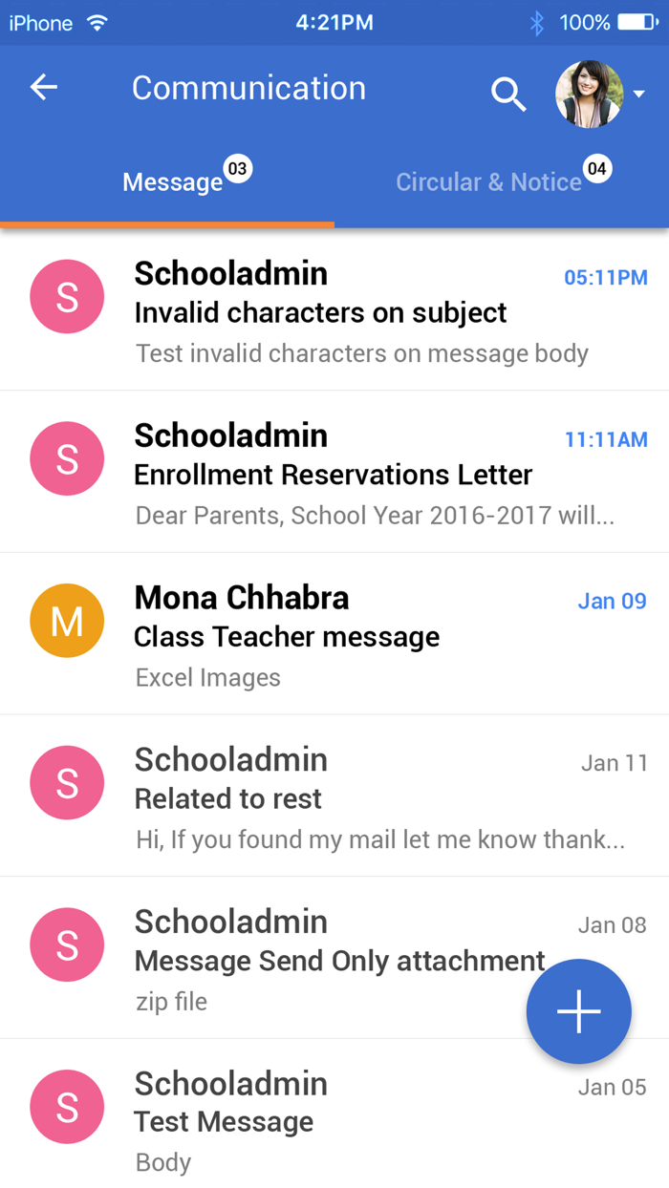
Task: Open the user profile photo
Action: tap(589, 94)
